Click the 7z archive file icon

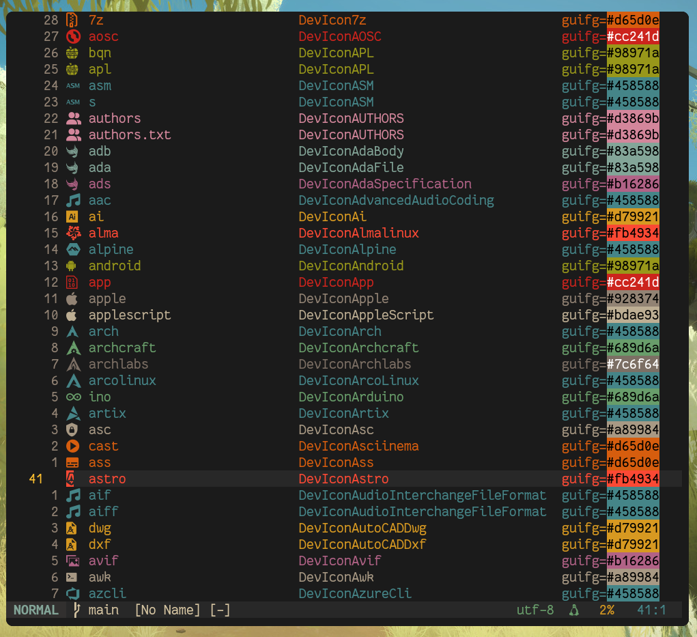(73, 20)
